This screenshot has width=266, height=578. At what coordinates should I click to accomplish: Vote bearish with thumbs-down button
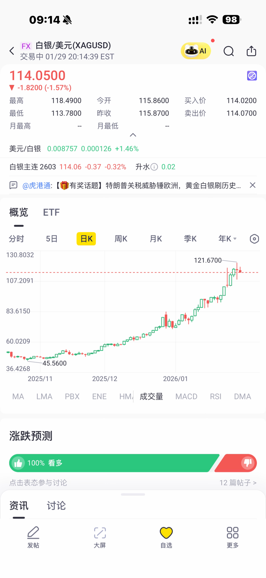(247, 463)
